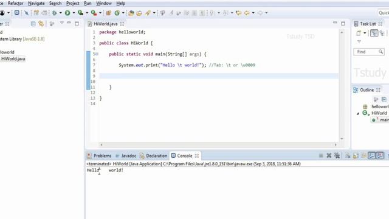Toggle Word Wrap in Console toolbar

363,156
